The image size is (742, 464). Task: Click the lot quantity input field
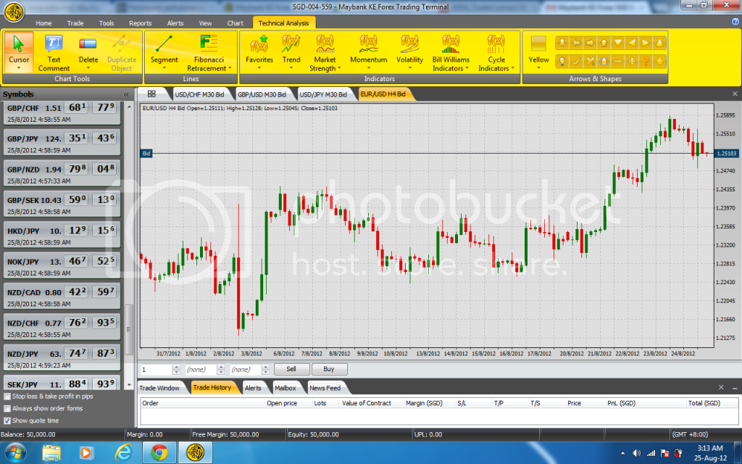pyautogui.click(x=157, y=369)
